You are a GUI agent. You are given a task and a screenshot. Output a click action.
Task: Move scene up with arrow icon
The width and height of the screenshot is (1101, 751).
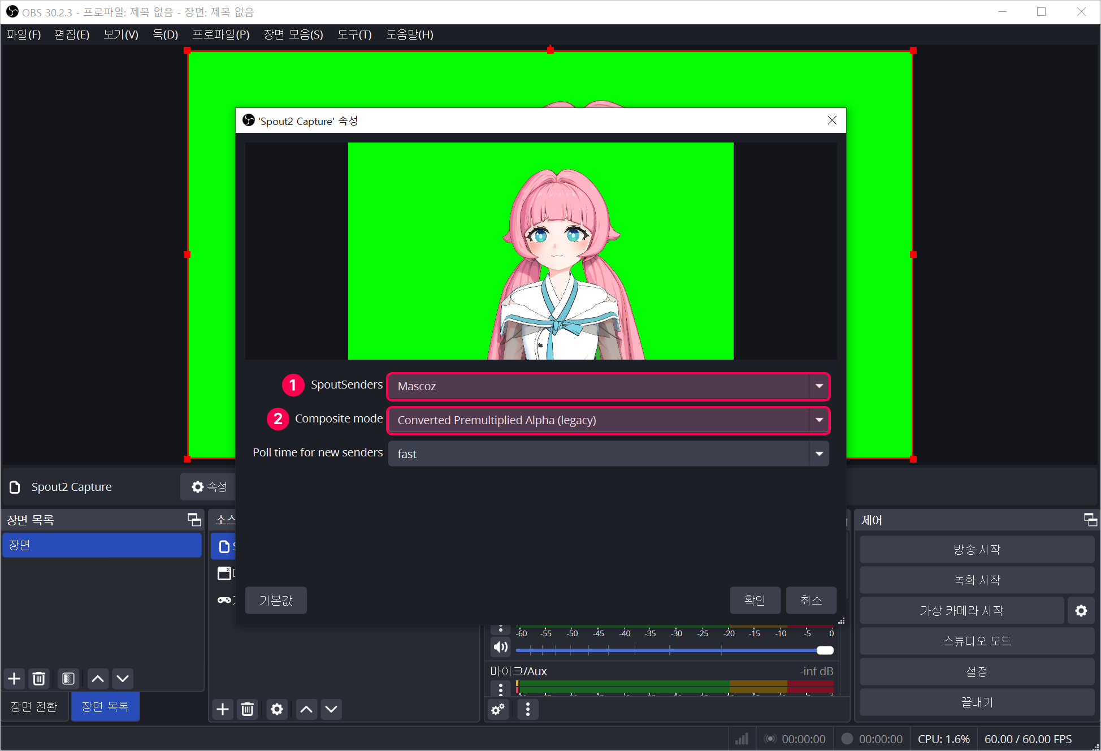(x=98, y=679)
